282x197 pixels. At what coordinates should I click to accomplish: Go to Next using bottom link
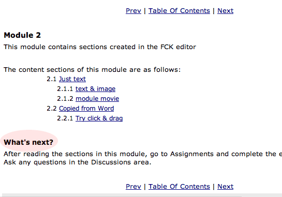[226, 187]
